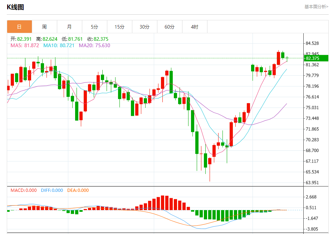Click the latest green cross candlestick
This screenshot has height=234, width=333.
287,59
